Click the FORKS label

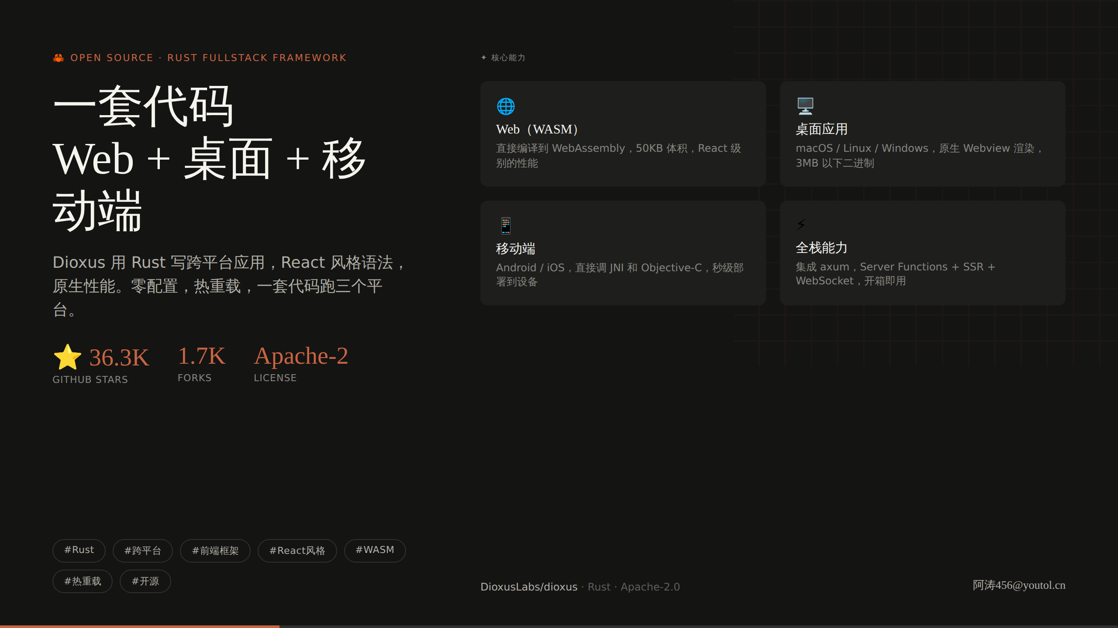point(194,378)
